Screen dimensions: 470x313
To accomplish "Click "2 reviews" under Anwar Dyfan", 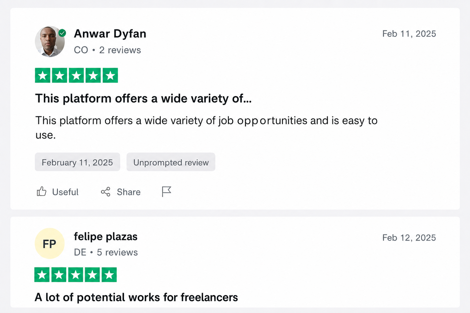I will [120, 50].
